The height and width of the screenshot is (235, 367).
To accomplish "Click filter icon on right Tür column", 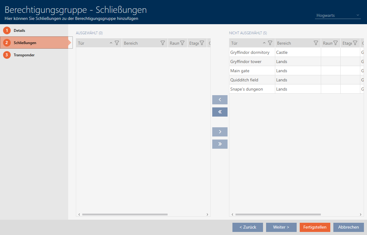I will [x=270, y=43].
